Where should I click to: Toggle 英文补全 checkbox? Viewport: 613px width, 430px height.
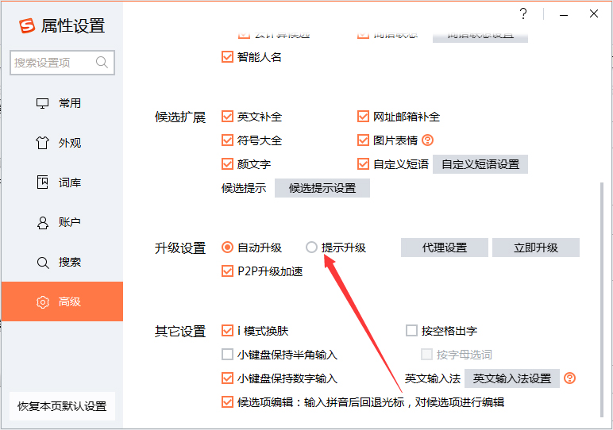click(x=227, y=117)
